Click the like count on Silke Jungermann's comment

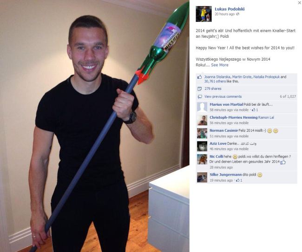pyautogui.click(x=239, y=180)
